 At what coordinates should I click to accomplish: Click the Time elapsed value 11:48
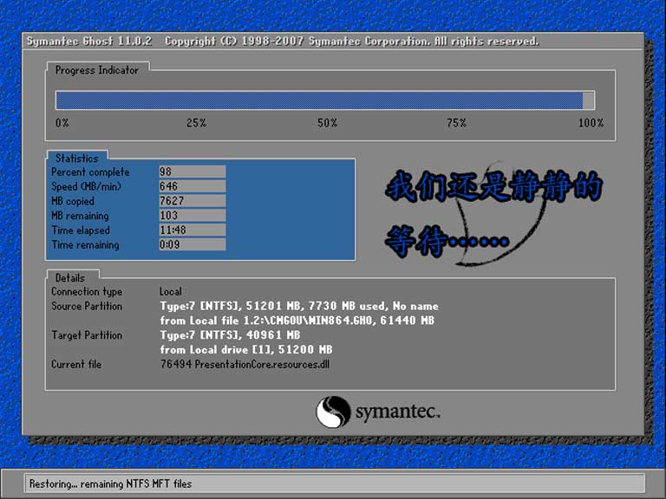pos(192,230)
